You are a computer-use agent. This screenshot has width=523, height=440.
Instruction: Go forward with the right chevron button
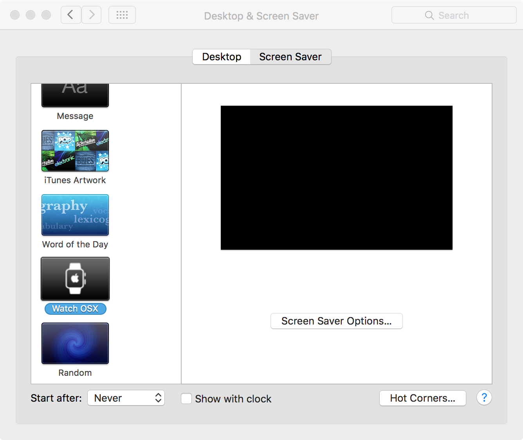(92, 15)
